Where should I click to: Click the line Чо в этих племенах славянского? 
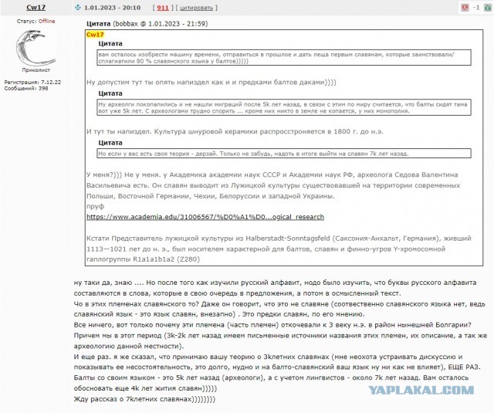[279, 304]
